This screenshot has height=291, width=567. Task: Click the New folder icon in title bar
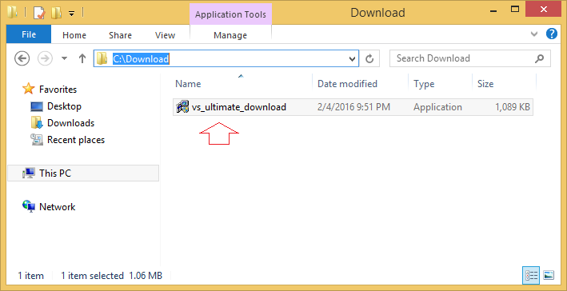[57, 14]
